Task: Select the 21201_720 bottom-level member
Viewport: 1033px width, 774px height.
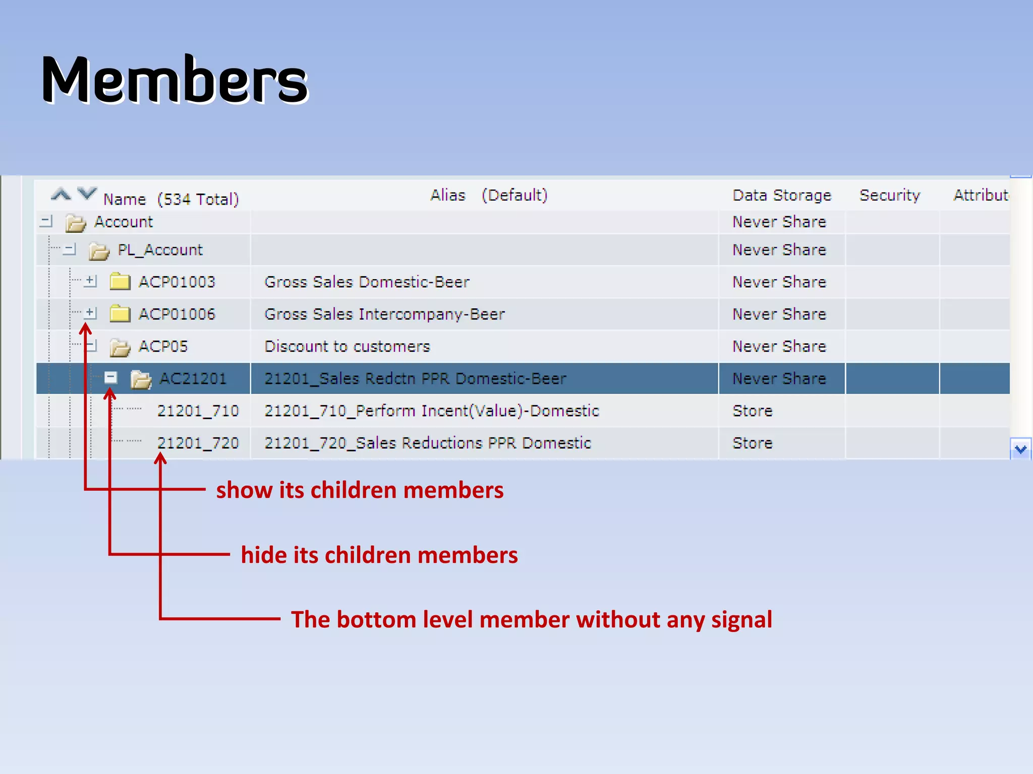Action: [198, 443]
